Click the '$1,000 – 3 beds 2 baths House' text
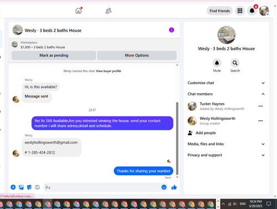 (43, 47)
